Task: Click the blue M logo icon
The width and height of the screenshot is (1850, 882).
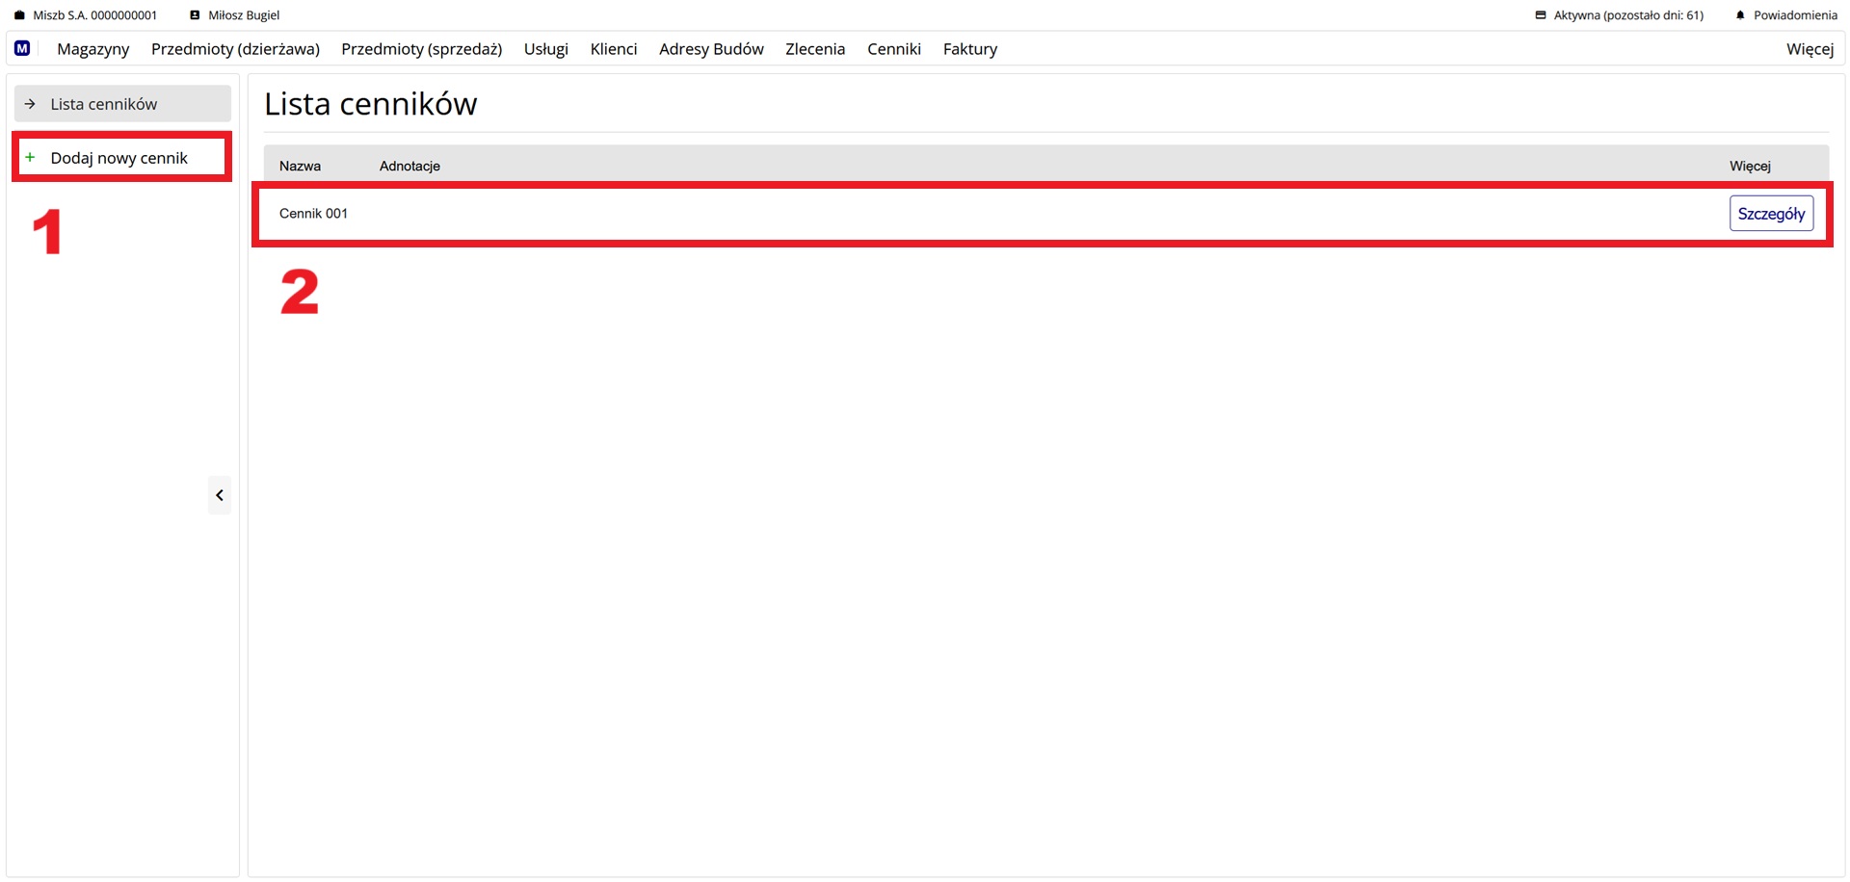Action: point(22,48)
